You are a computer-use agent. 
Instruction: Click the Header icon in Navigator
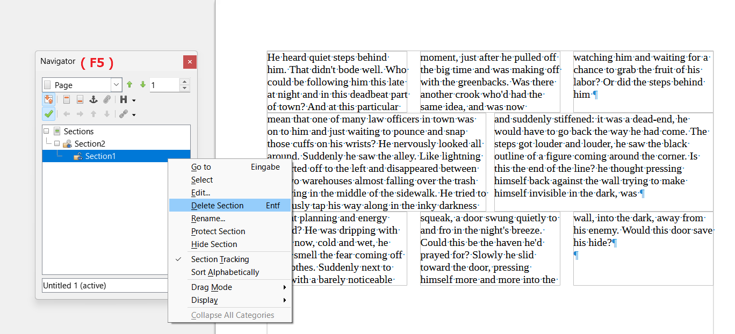[67, 100]
